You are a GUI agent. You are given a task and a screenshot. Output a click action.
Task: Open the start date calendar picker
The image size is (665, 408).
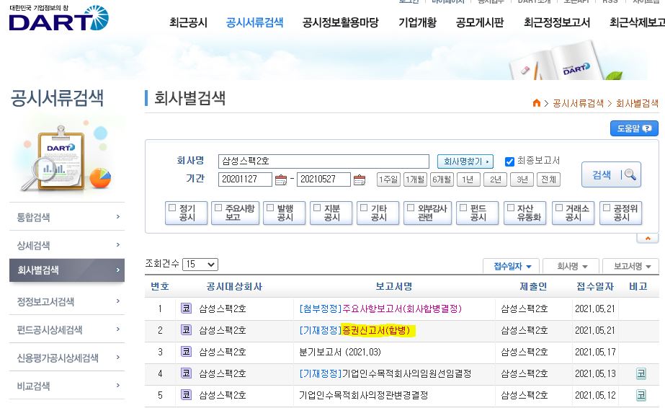pos(281,179)
